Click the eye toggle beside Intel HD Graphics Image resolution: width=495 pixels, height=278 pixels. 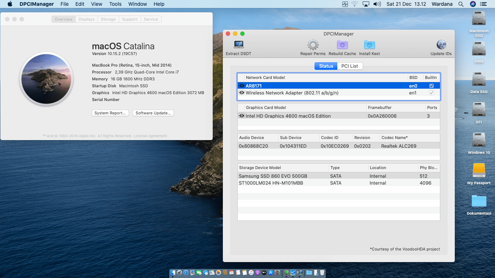click(x=241, y=115)
